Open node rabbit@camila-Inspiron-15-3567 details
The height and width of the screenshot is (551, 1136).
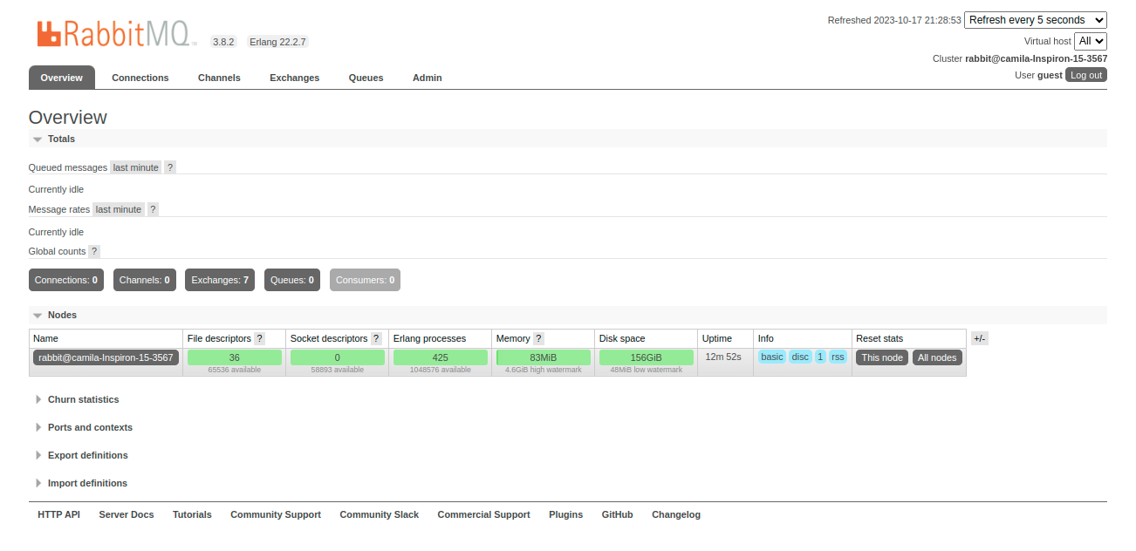(106, 357)
